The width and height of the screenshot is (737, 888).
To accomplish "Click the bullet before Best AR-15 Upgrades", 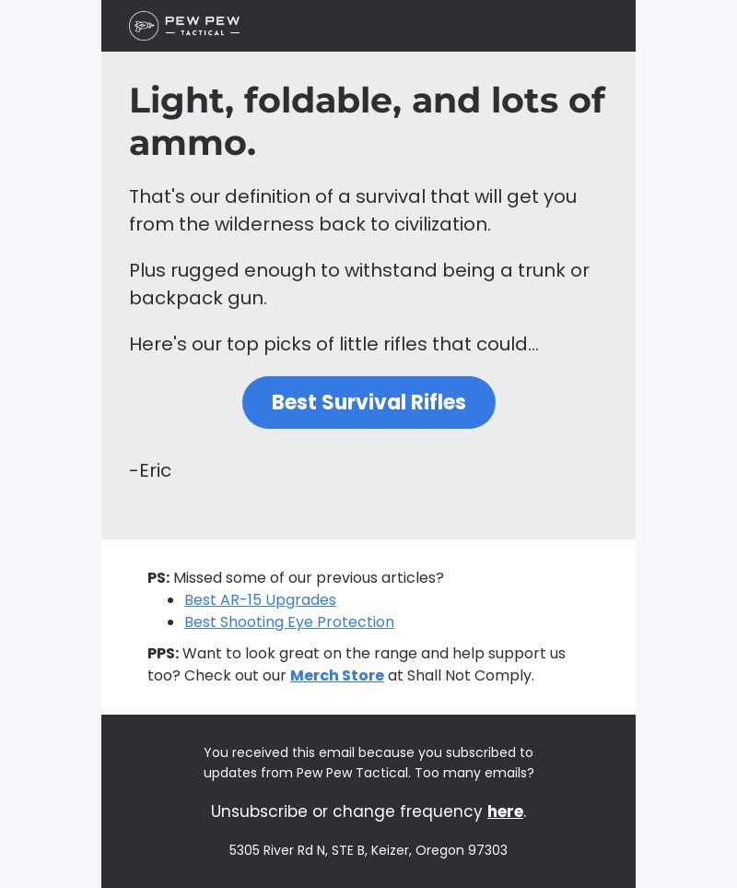I will coord(170,600).
